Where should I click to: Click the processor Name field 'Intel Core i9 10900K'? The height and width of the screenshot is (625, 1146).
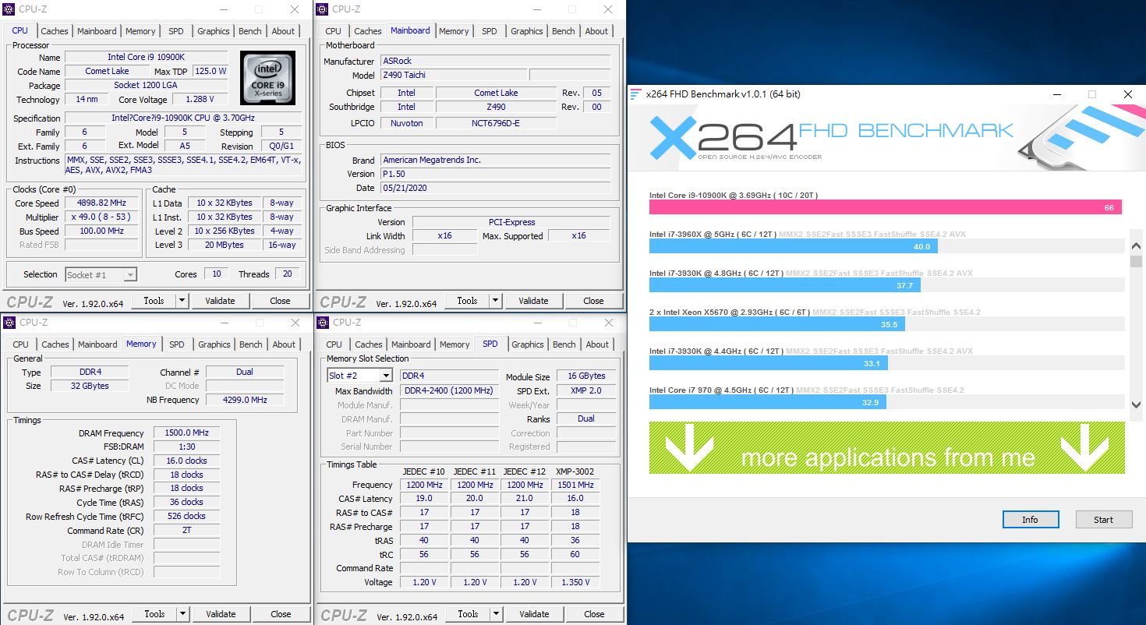pos(146,58)
